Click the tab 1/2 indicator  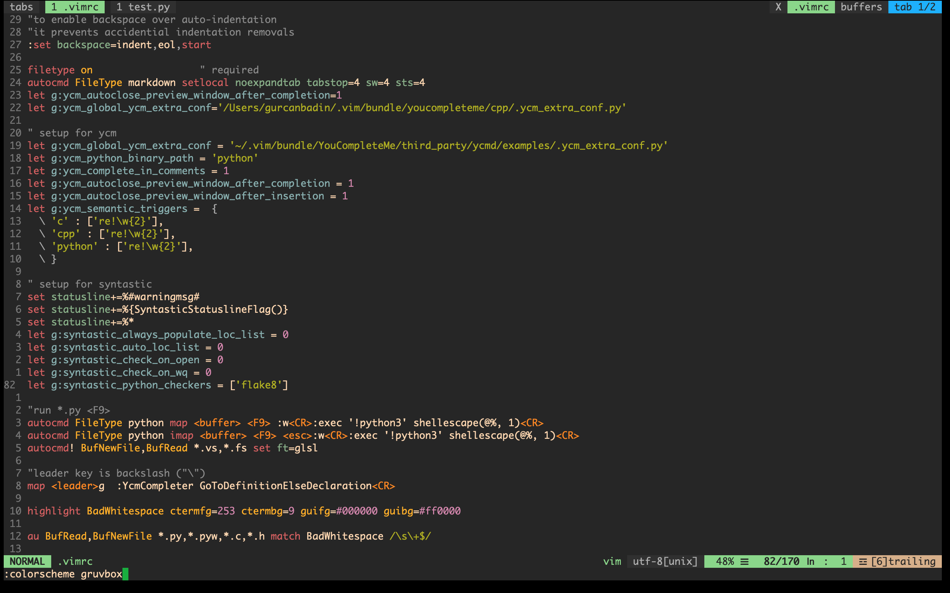(x=915, y=7)
